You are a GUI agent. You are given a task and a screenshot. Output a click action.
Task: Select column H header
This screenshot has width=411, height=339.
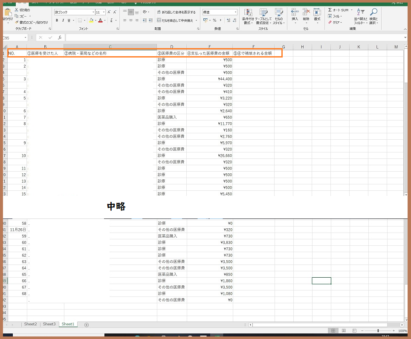pyautogui.click(x=302, y=47)
